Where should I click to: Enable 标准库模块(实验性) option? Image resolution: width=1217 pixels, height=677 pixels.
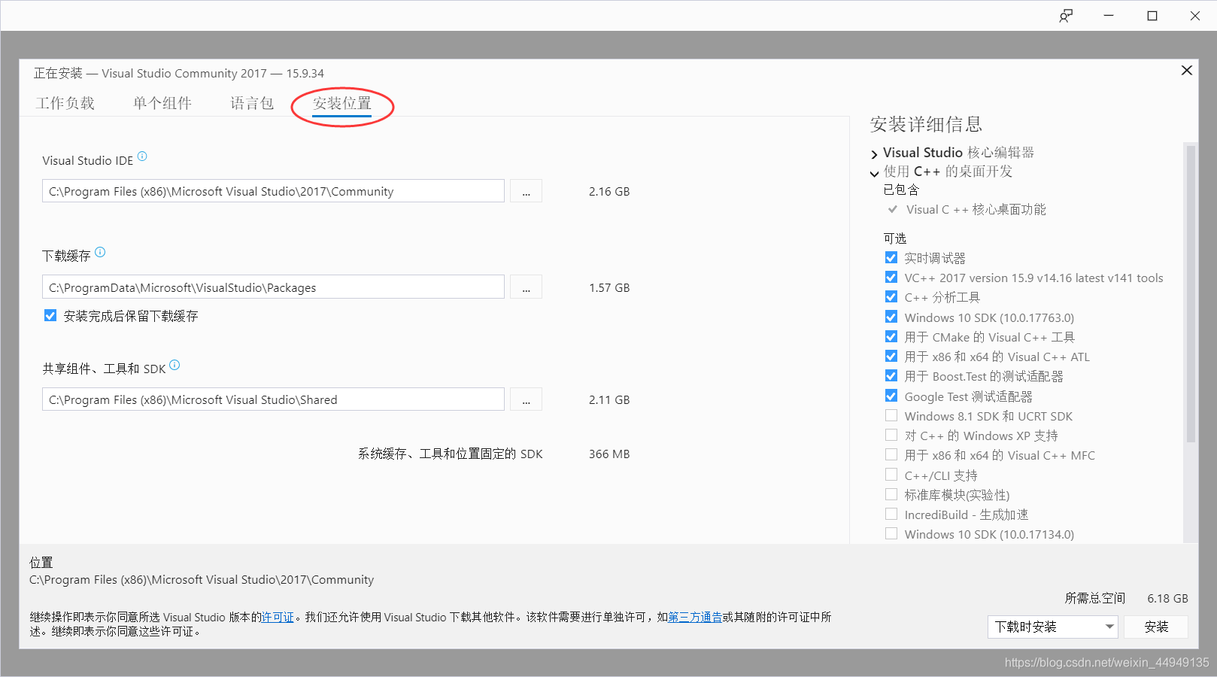[x=891, y=494]
